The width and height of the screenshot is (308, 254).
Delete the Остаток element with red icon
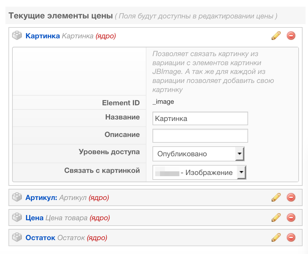tap(291, 238)
